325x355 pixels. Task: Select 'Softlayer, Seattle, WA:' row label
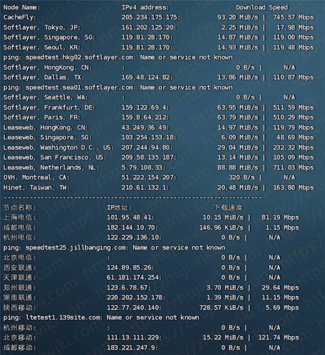[46, 97]
